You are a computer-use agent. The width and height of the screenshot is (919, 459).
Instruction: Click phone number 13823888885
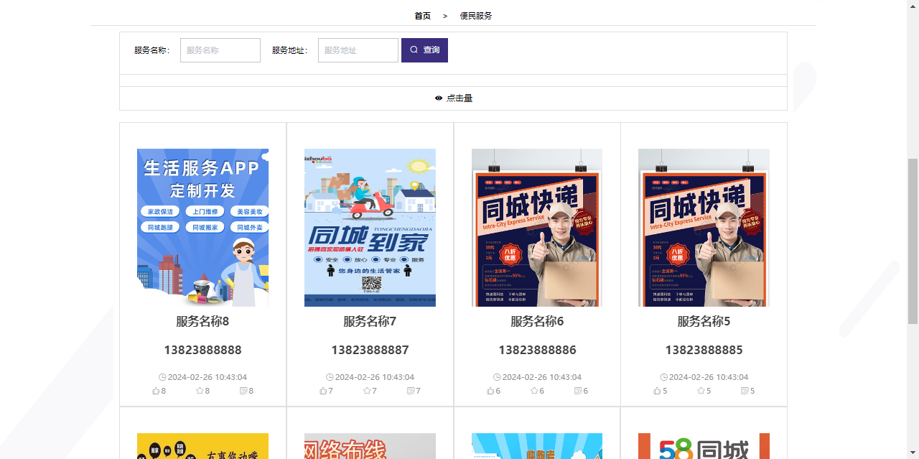tap(704, 351)
